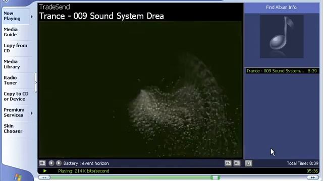Click the Trance - 009 Sound System title

point(101,16)
